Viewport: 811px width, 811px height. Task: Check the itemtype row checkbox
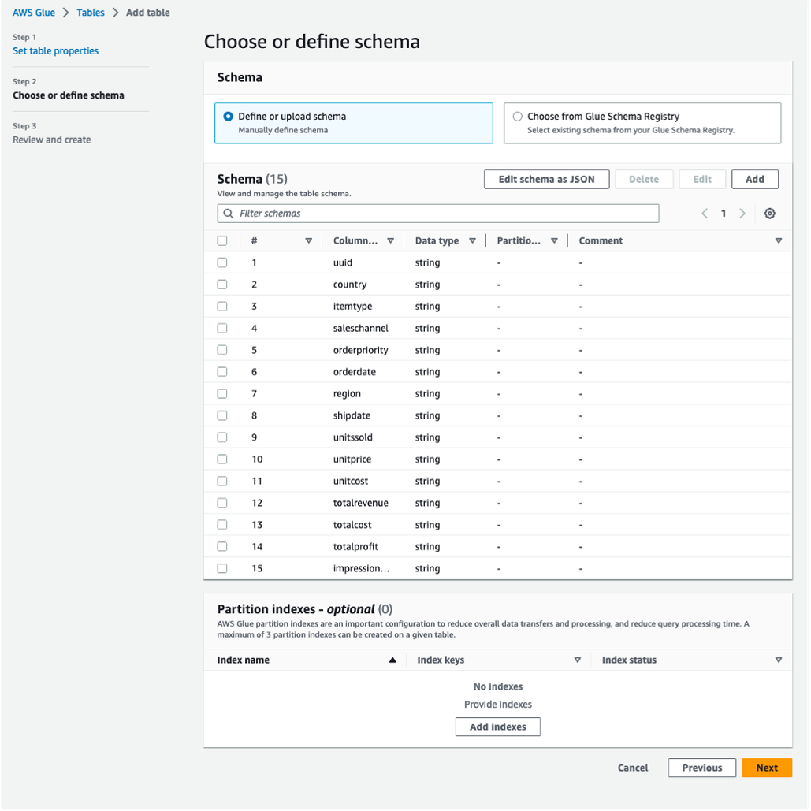pos(222,306)
